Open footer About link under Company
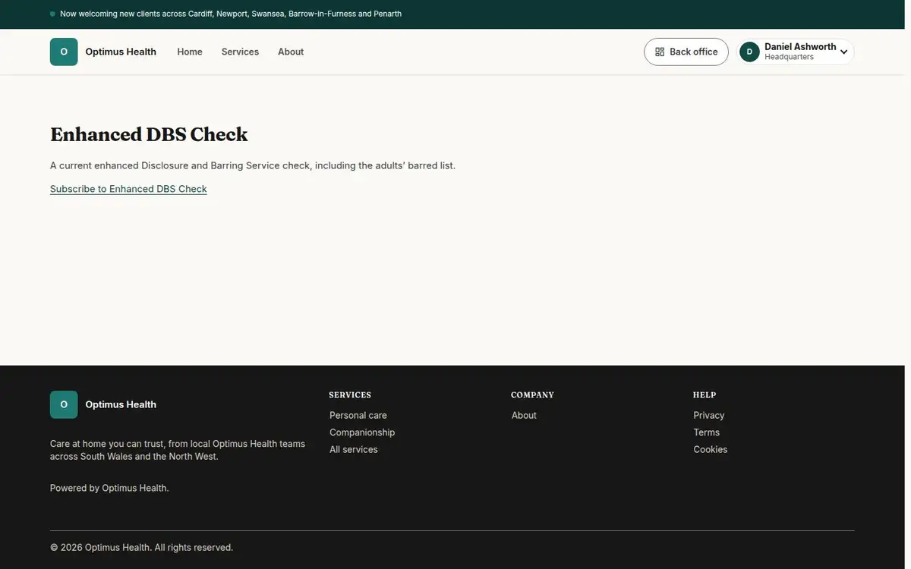This screenshot has height=569, width=911. [524, 415]
